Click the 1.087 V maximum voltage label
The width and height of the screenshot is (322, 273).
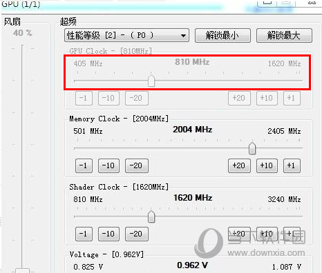click(287, 267)
